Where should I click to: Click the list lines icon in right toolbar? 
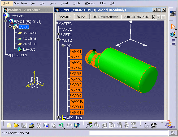[x=173, y=42]
